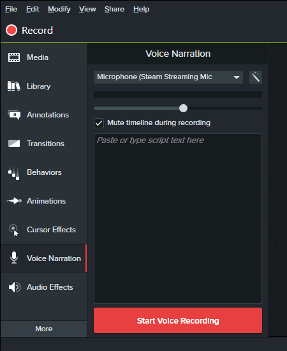Switch to the Annotations tab label
287x351 pixels.
coord(48,115)
